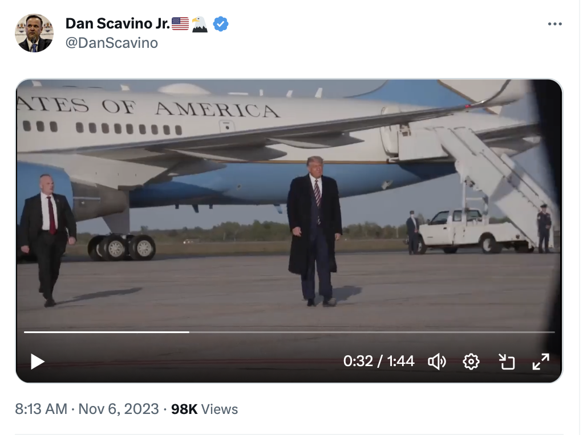Image resolution: width=583 pixels, height=435 pixels.
Task: Enter fullscreen video mode
Action: [x=540, y=362]
